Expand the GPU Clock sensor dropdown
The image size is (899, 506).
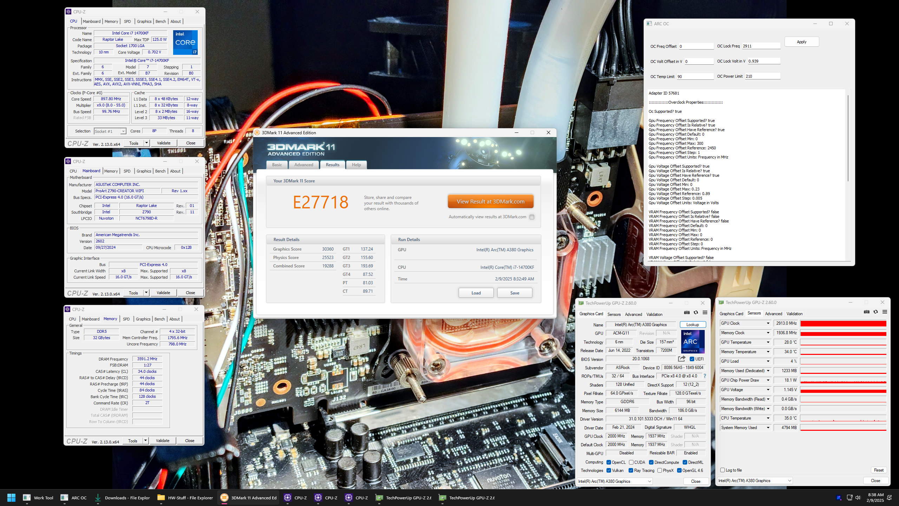[x=768, y=323]
